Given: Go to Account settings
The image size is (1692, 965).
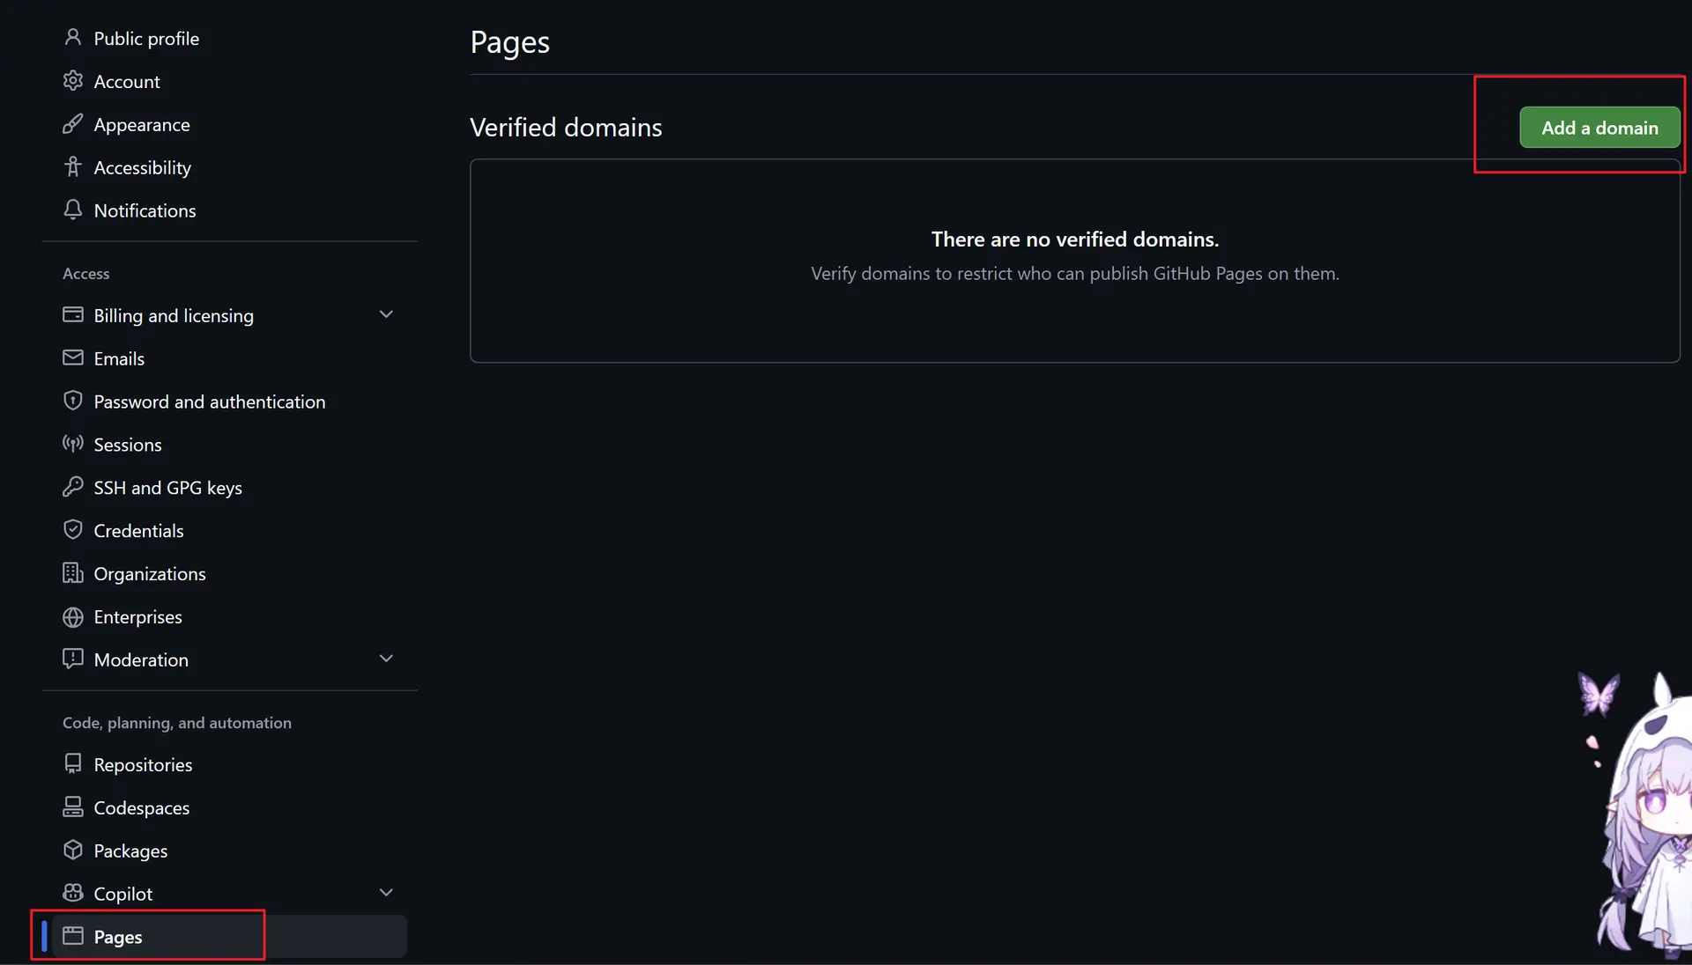Looking at the screenshot, I should (x=230, y=81).
